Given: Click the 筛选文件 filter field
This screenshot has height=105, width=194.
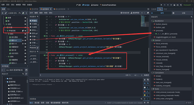Looking at the screenshot, I should coord(13,74).
